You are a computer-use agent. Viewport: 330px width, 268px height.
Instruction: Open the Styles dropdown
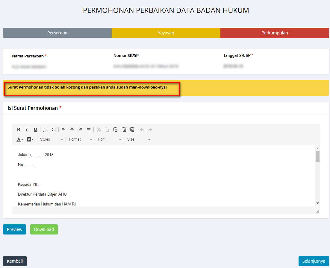pos(51,139)
